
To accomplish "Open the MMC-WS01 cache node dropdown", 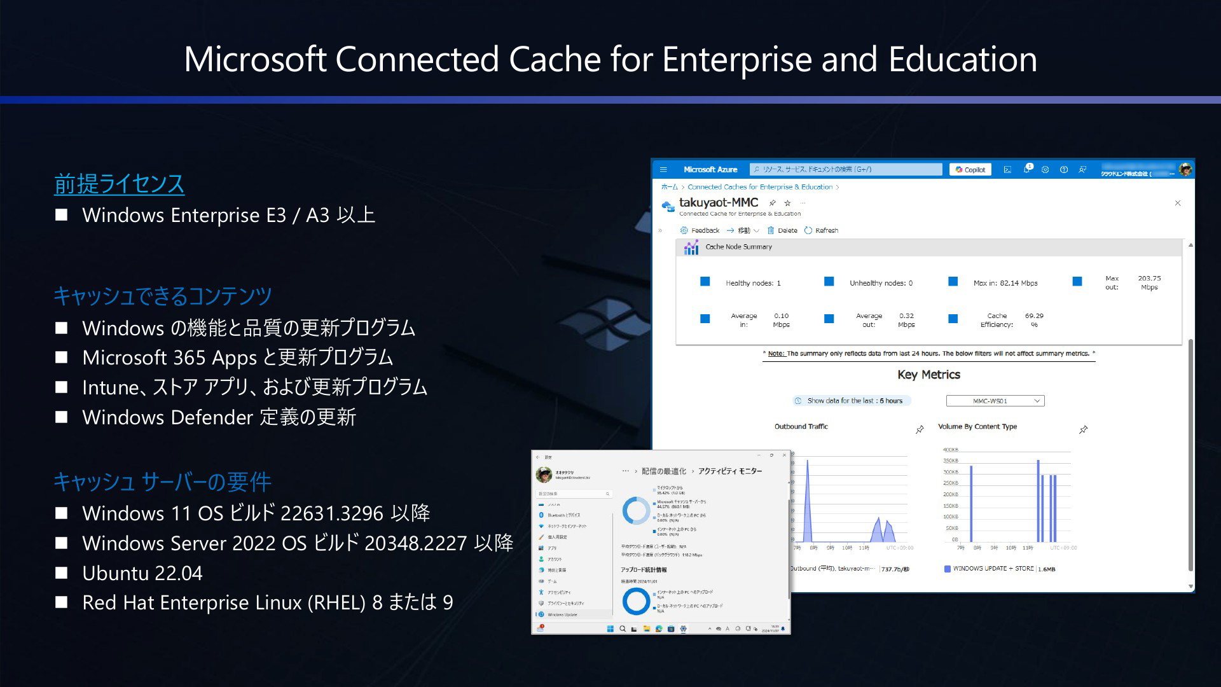I will coord(995,401).
